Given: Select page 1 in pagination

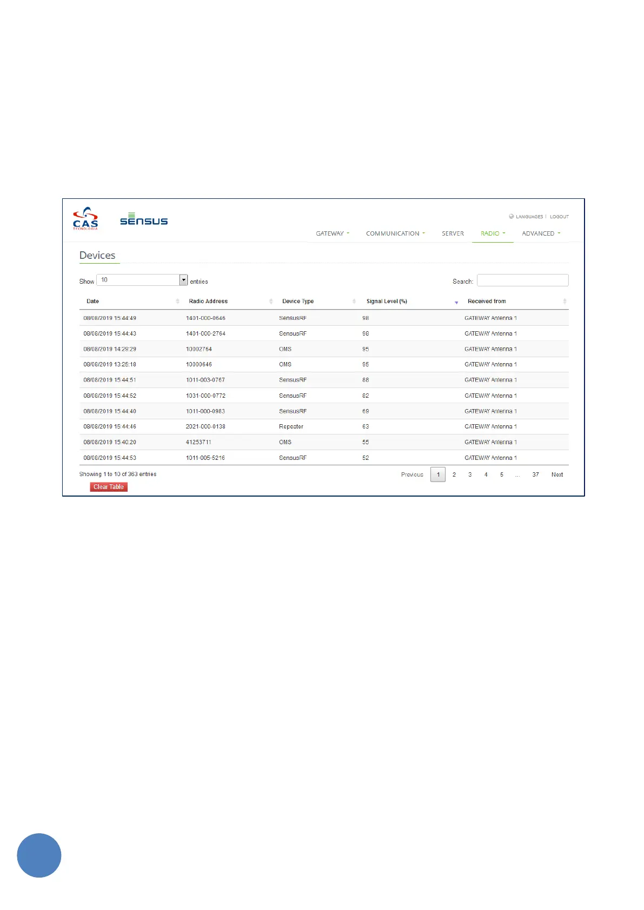Looking at the screenshot, I should point(438,474).
